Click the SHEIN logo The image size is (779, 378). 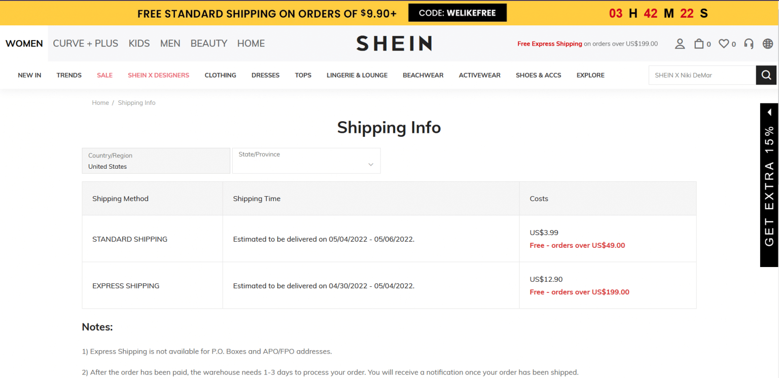pos(394,44)
